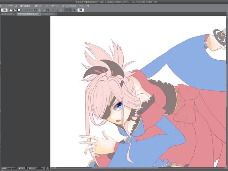The height and width of the screenshot is (171, 228).
Task: Clear the layer contents icon
Action: [36, 10]
